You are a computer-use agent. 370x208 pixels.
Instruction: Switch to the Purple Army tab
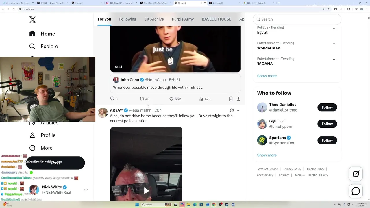pos(183,19)
